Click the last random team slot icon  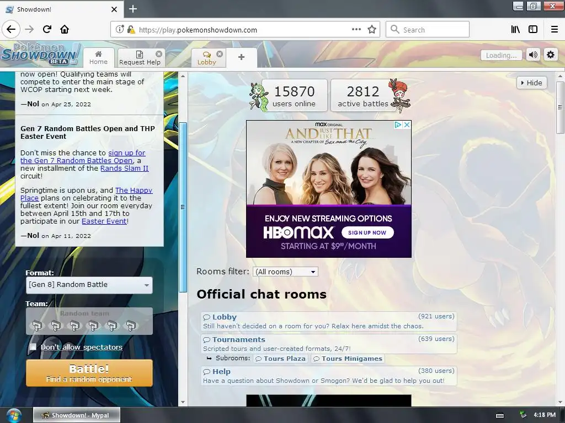tap(131, 326)
